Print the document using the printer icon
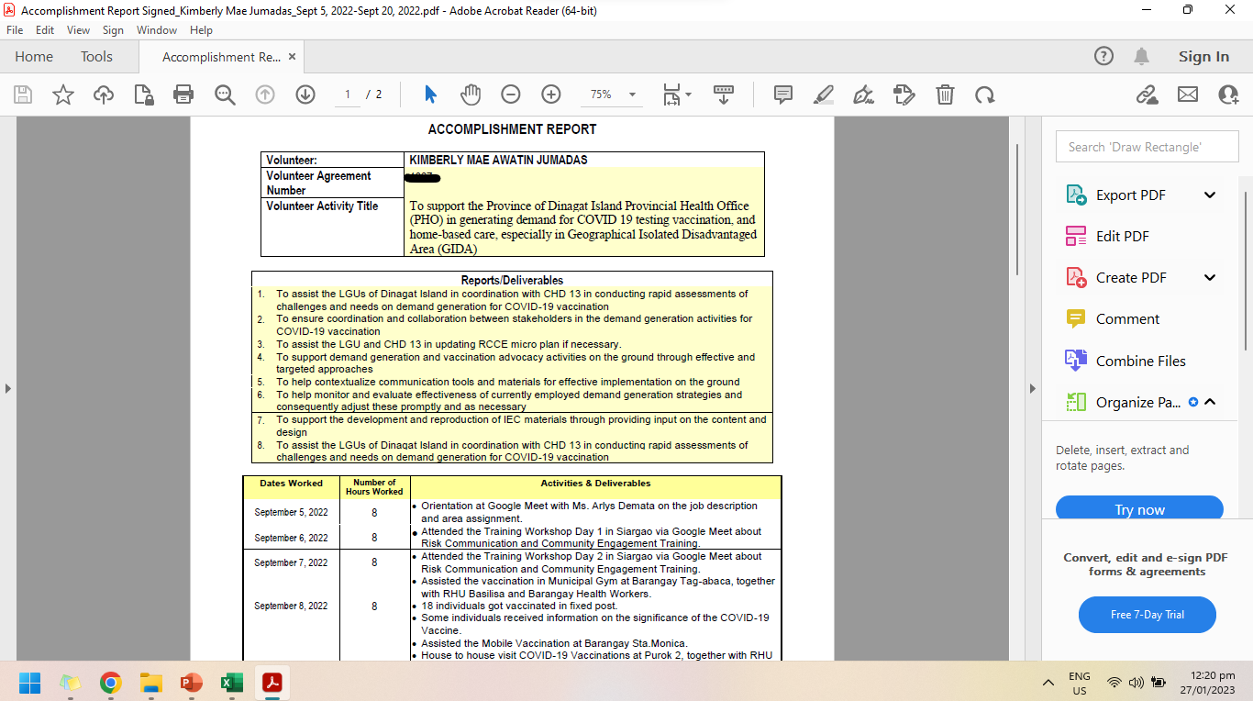This screenshot has height=701, width=1253. (183, 95)
